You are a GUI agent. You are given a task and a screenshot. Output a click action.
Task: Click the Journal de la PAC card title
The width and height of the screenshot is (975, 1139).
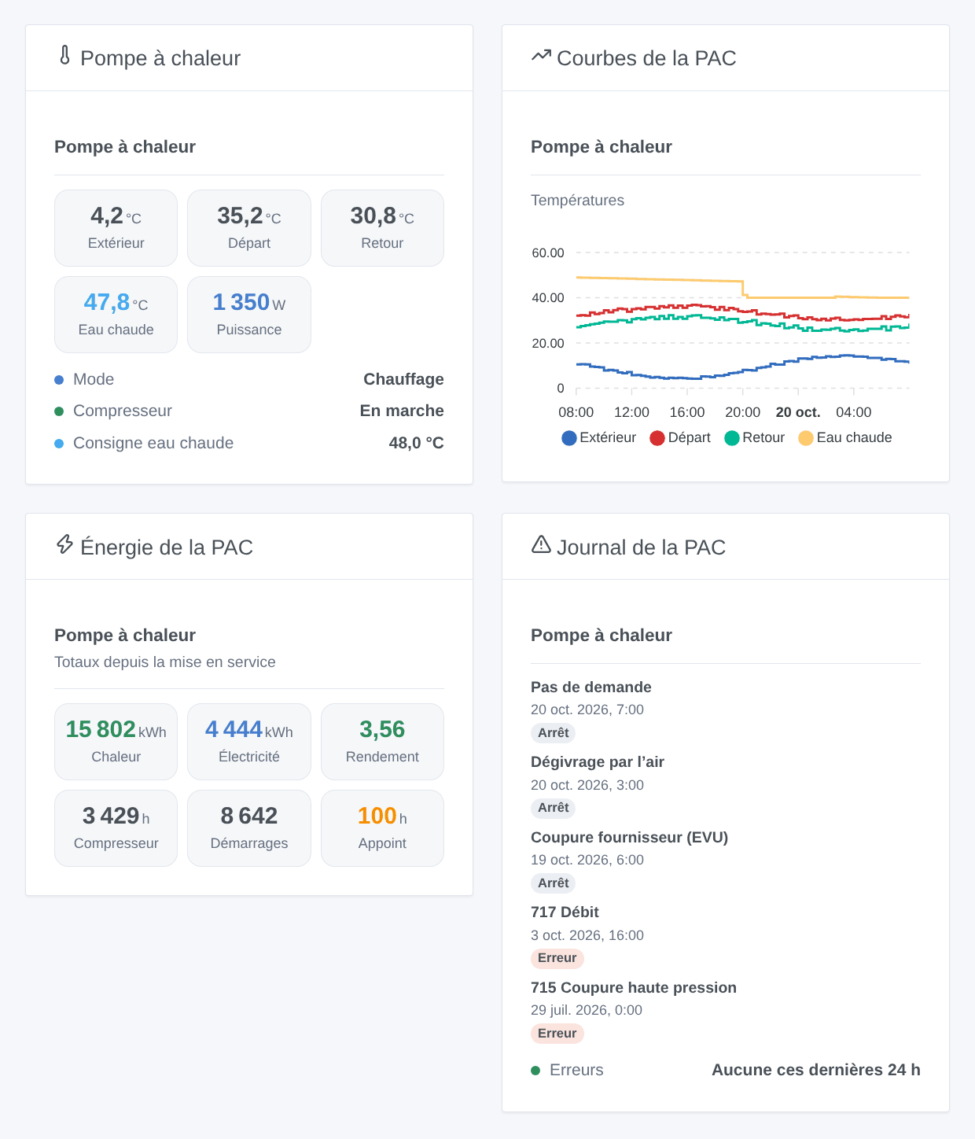[641, 547]
